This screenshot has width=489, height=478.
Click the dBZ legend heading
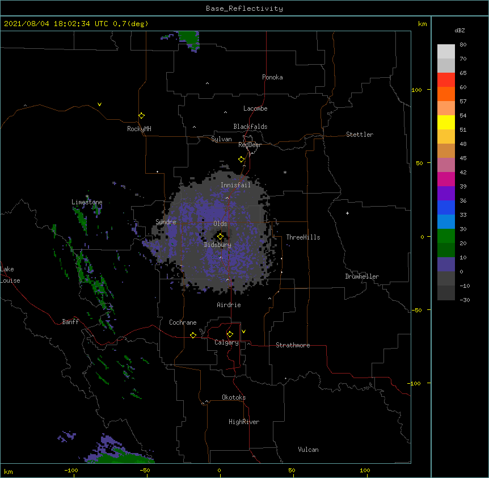pos(460,30)
